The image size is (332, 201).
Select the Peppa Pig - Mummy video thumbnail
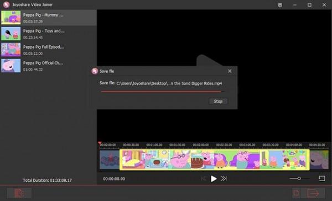point(11,18)
